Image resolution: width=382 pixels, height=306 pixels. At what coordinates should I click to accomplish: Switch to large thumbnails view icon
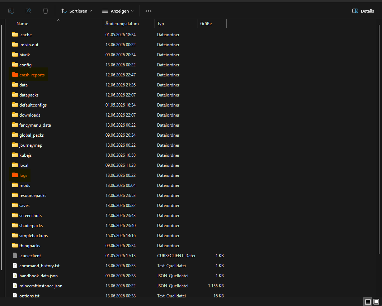tap(376, 302)
